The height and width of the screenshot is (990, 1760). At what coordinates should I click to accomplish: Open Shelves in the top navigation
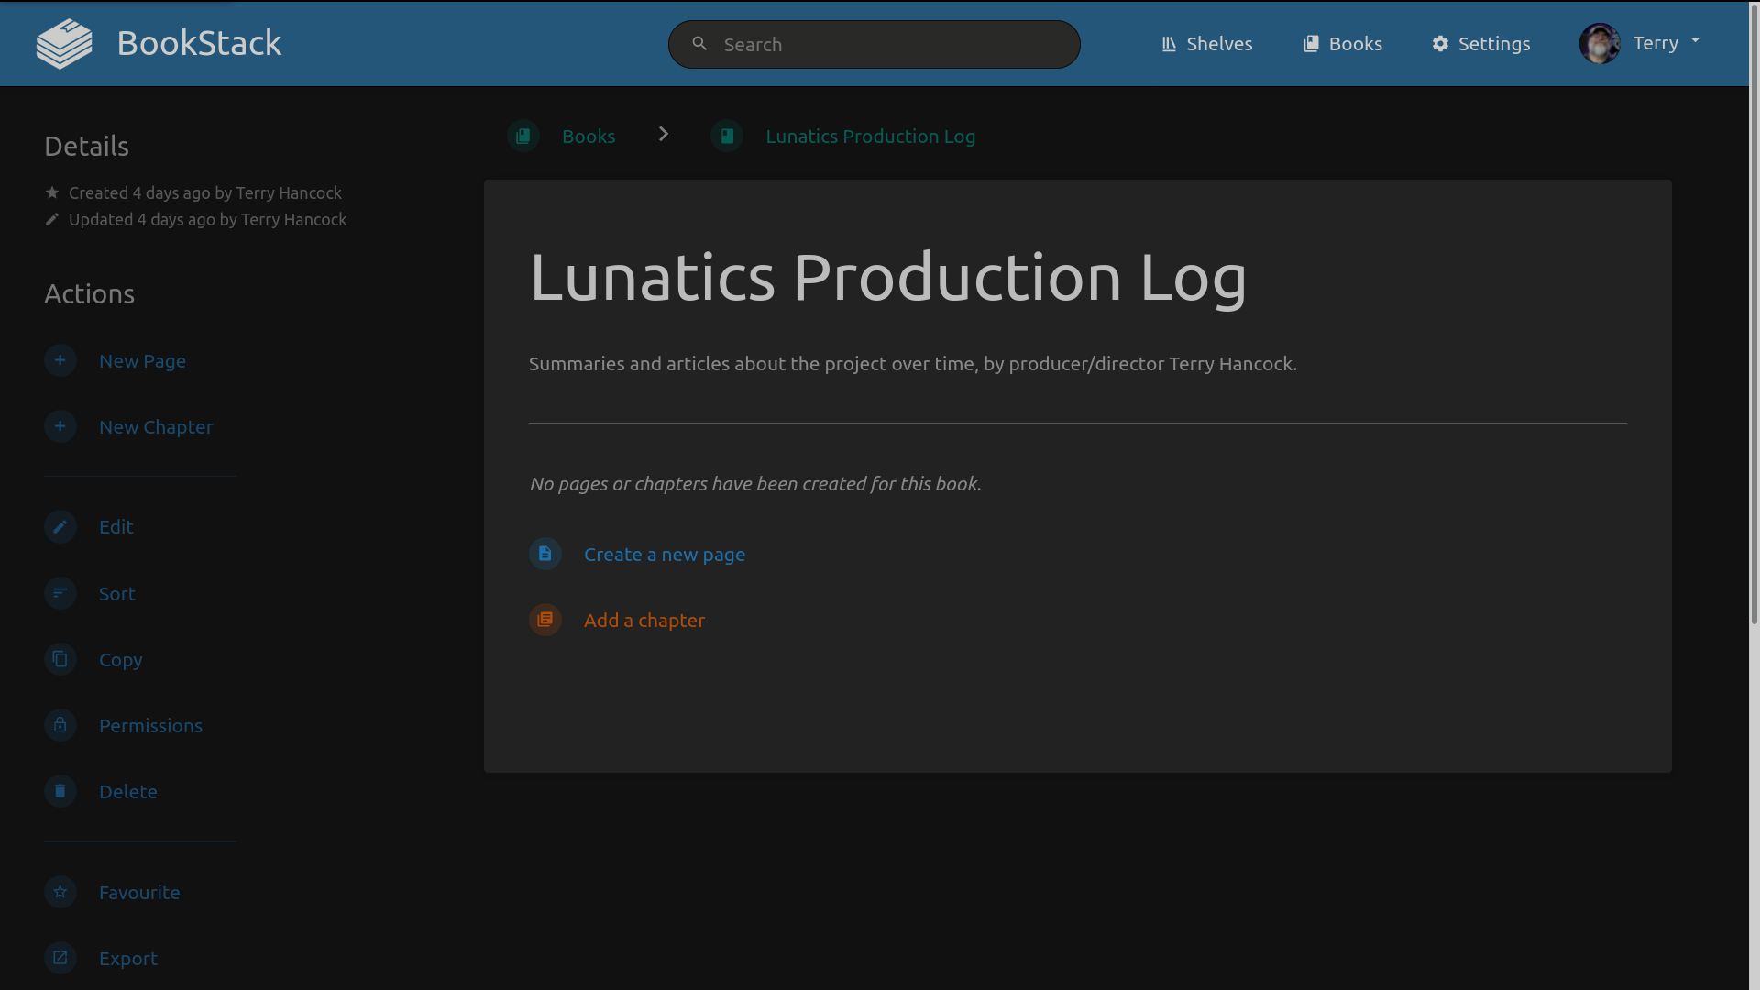point(1206,44)
